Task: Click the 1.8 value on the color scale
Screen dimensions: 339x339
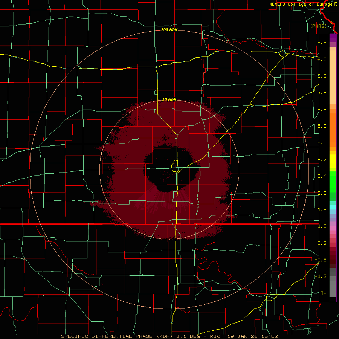Action: coord(322,210)
